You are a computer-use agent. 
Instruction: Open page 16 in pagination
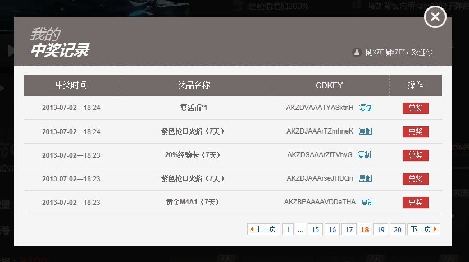click(x=332, y=229)
